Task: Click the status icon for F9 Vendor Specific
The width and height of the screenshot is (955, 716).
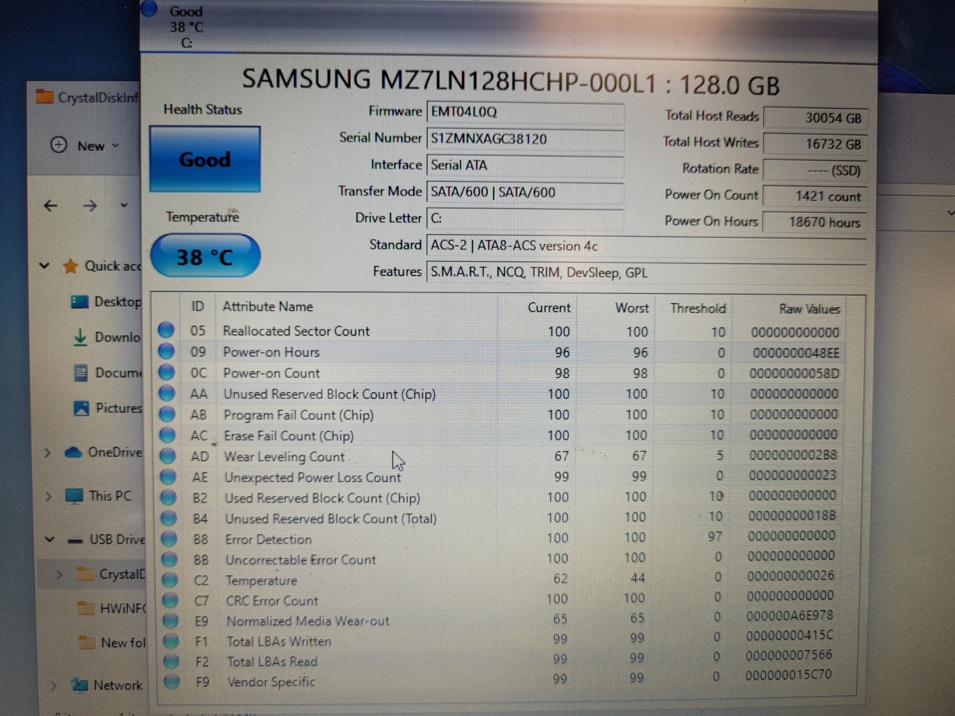Action: pos(171,681)
